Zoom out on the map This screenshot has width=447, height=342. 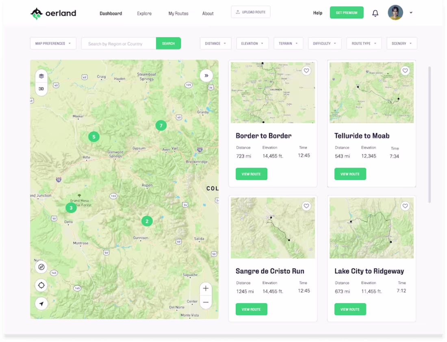206,302
